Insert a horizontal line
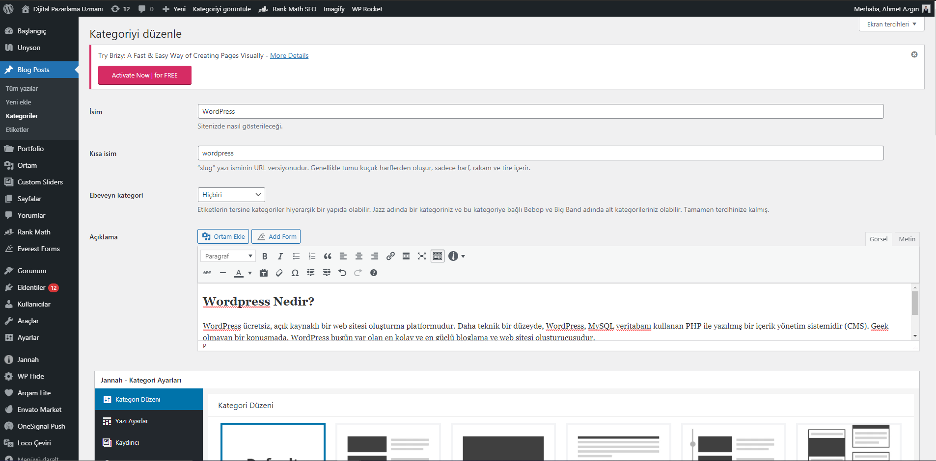936x461 pixels. pyautogui.click(x=223, y=273)
